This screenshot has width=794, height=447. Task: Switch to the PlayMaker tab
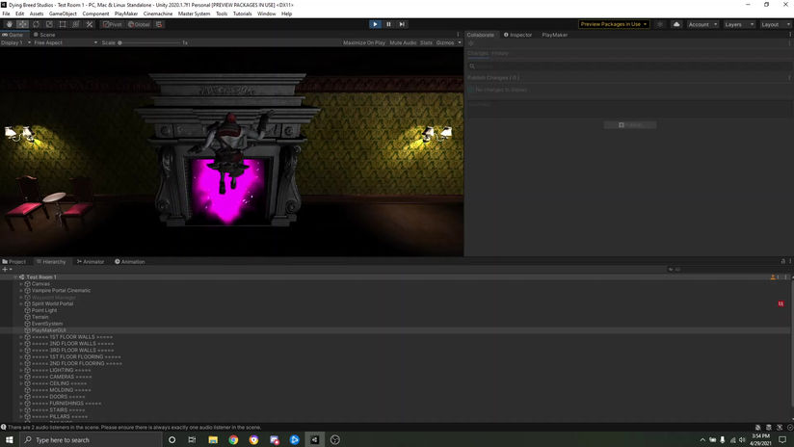(x=554, y=35)
